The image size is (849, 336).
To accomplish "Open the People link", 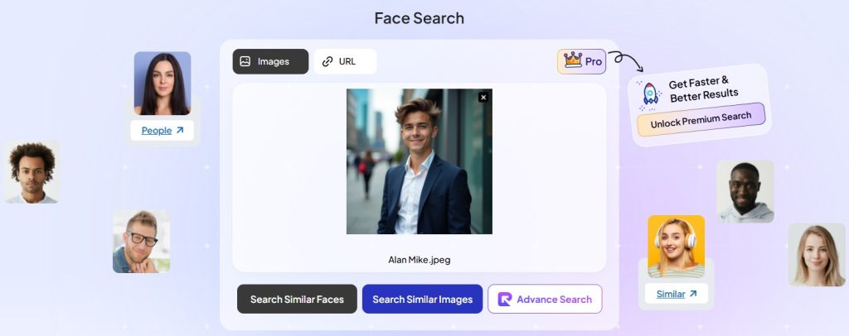I will click(157, 131).
